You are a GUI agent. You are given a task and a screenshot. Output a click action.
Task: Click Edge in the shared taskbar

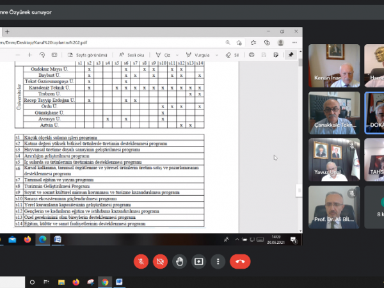tap(43, 239)
